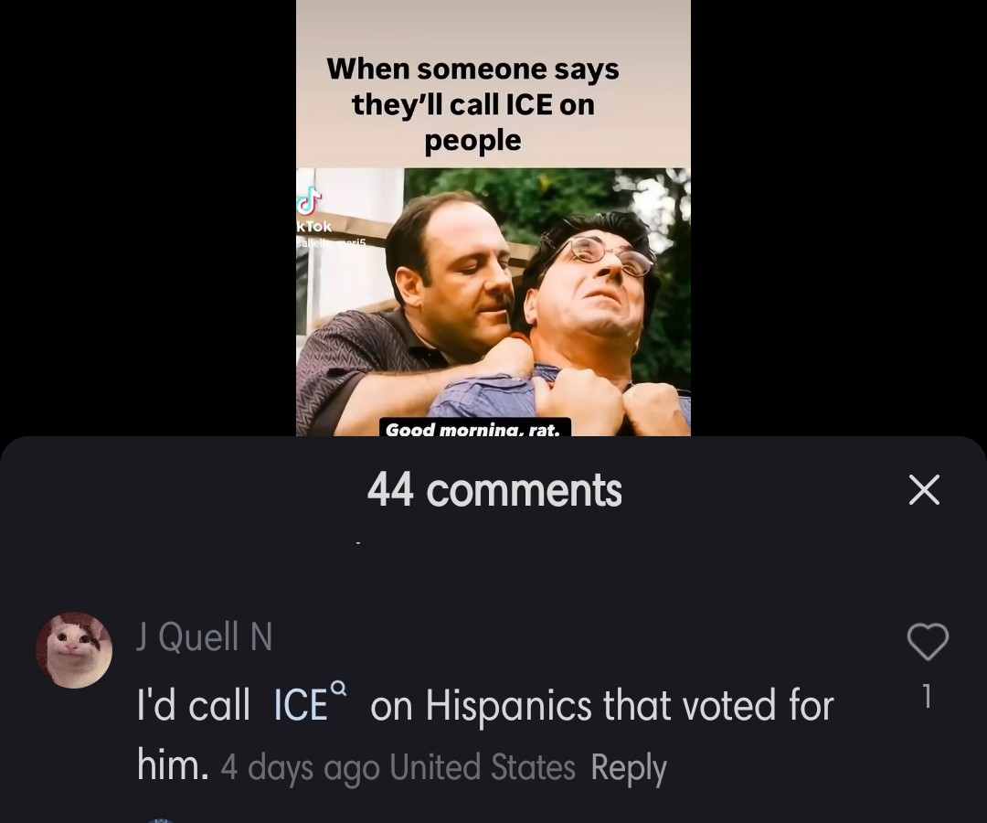Image resolution: width=987 pixels, height=823 pixels.
Task: Tap the black area left of the video
Action: [148, 218]
